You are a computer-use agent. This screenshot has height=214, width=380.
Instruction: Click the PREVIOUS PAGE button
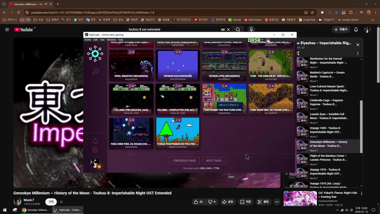[184, 160]
